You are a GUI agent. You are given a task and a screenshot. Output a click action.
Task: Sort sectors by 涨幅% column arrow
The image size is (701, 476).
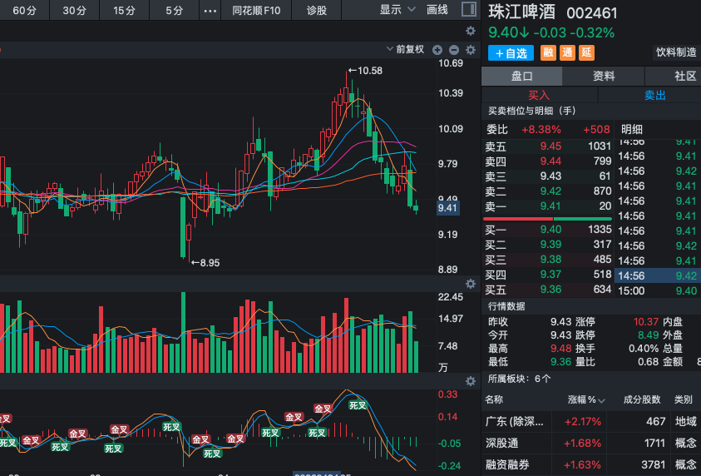tap(601, 401)
